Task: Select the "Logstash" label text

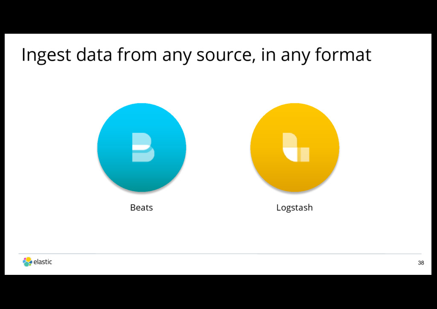Action: (294, 208)
